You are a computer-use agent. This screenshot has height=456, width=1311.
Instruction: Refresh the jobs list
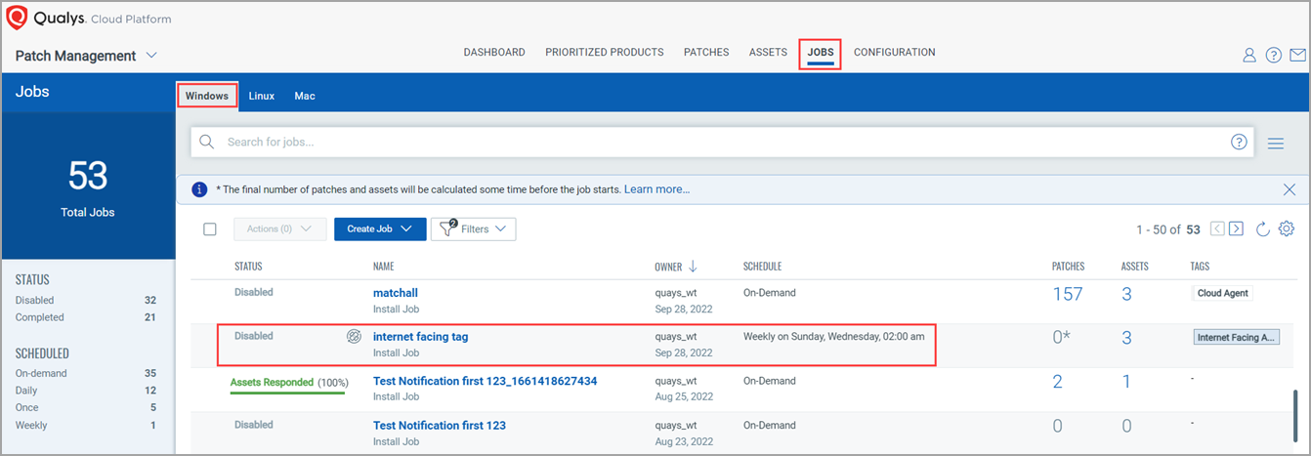click(1262, 228)
